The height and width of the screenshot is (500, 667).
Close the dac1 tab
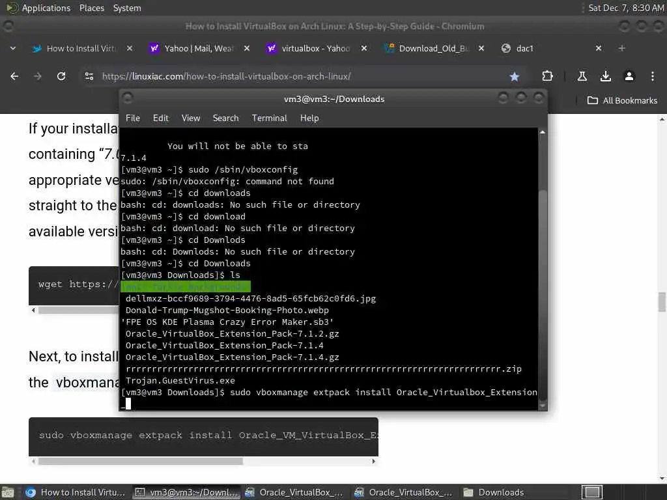(599, 48)
